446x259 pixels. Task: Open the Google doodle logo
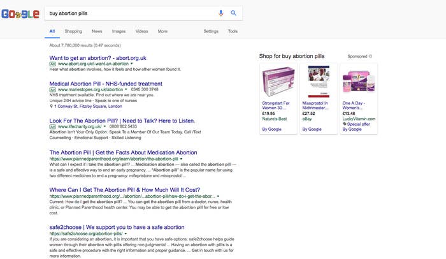tap(20, 13)
